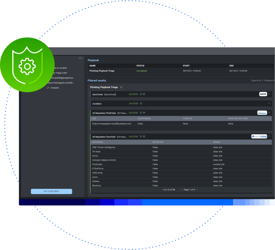275x250 pixels.
Task: Click info icon beside Phishing Playbook Triage heading
Action: click(121, 87)
